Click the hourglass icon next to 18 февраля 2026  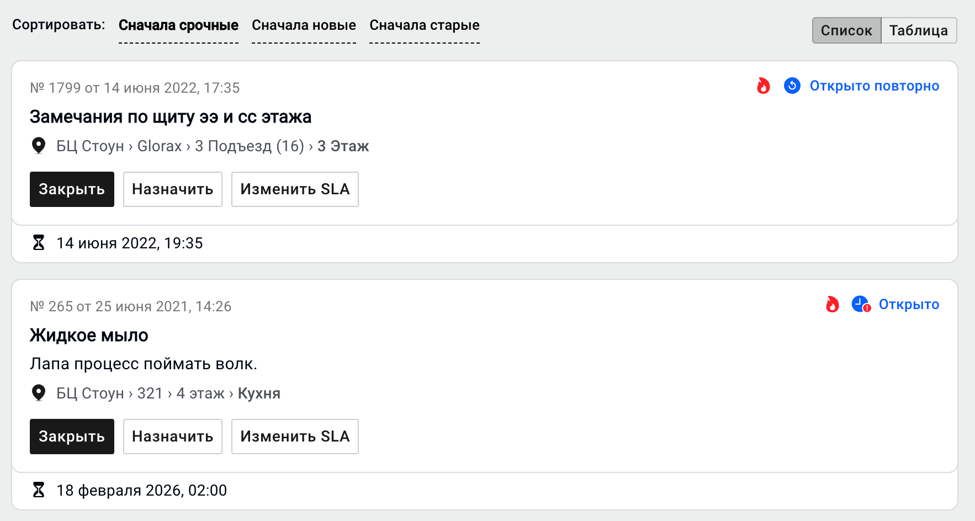(39, 490)
